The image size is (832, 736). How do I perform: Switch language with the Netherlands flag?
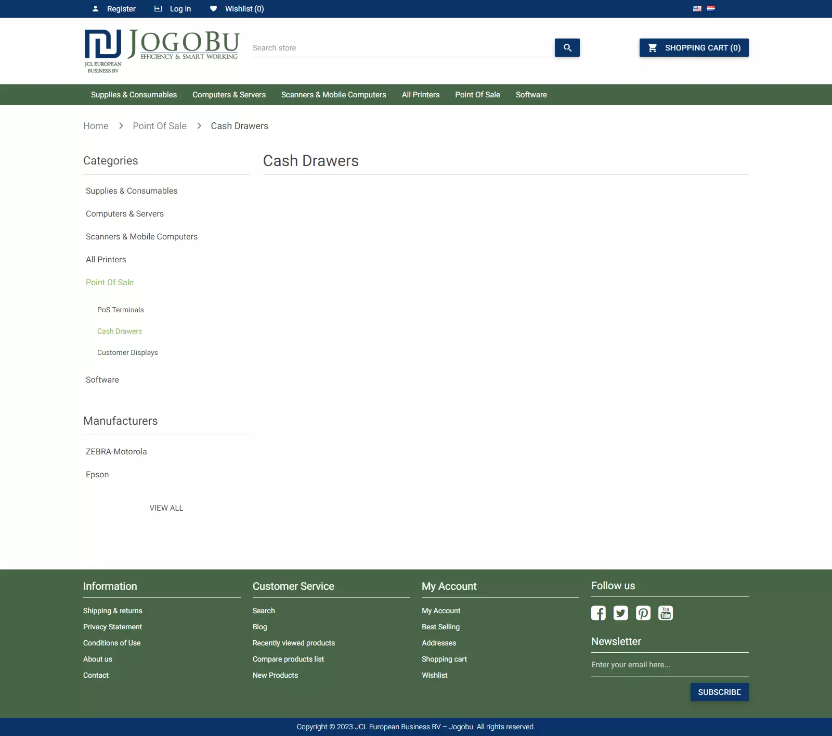click(711, 9)
